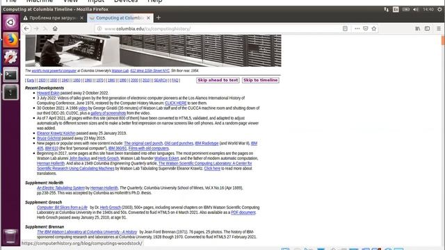Open the VirtualBox Input menu
This screenshot has width=445, height=250.
tap(96, 1)
